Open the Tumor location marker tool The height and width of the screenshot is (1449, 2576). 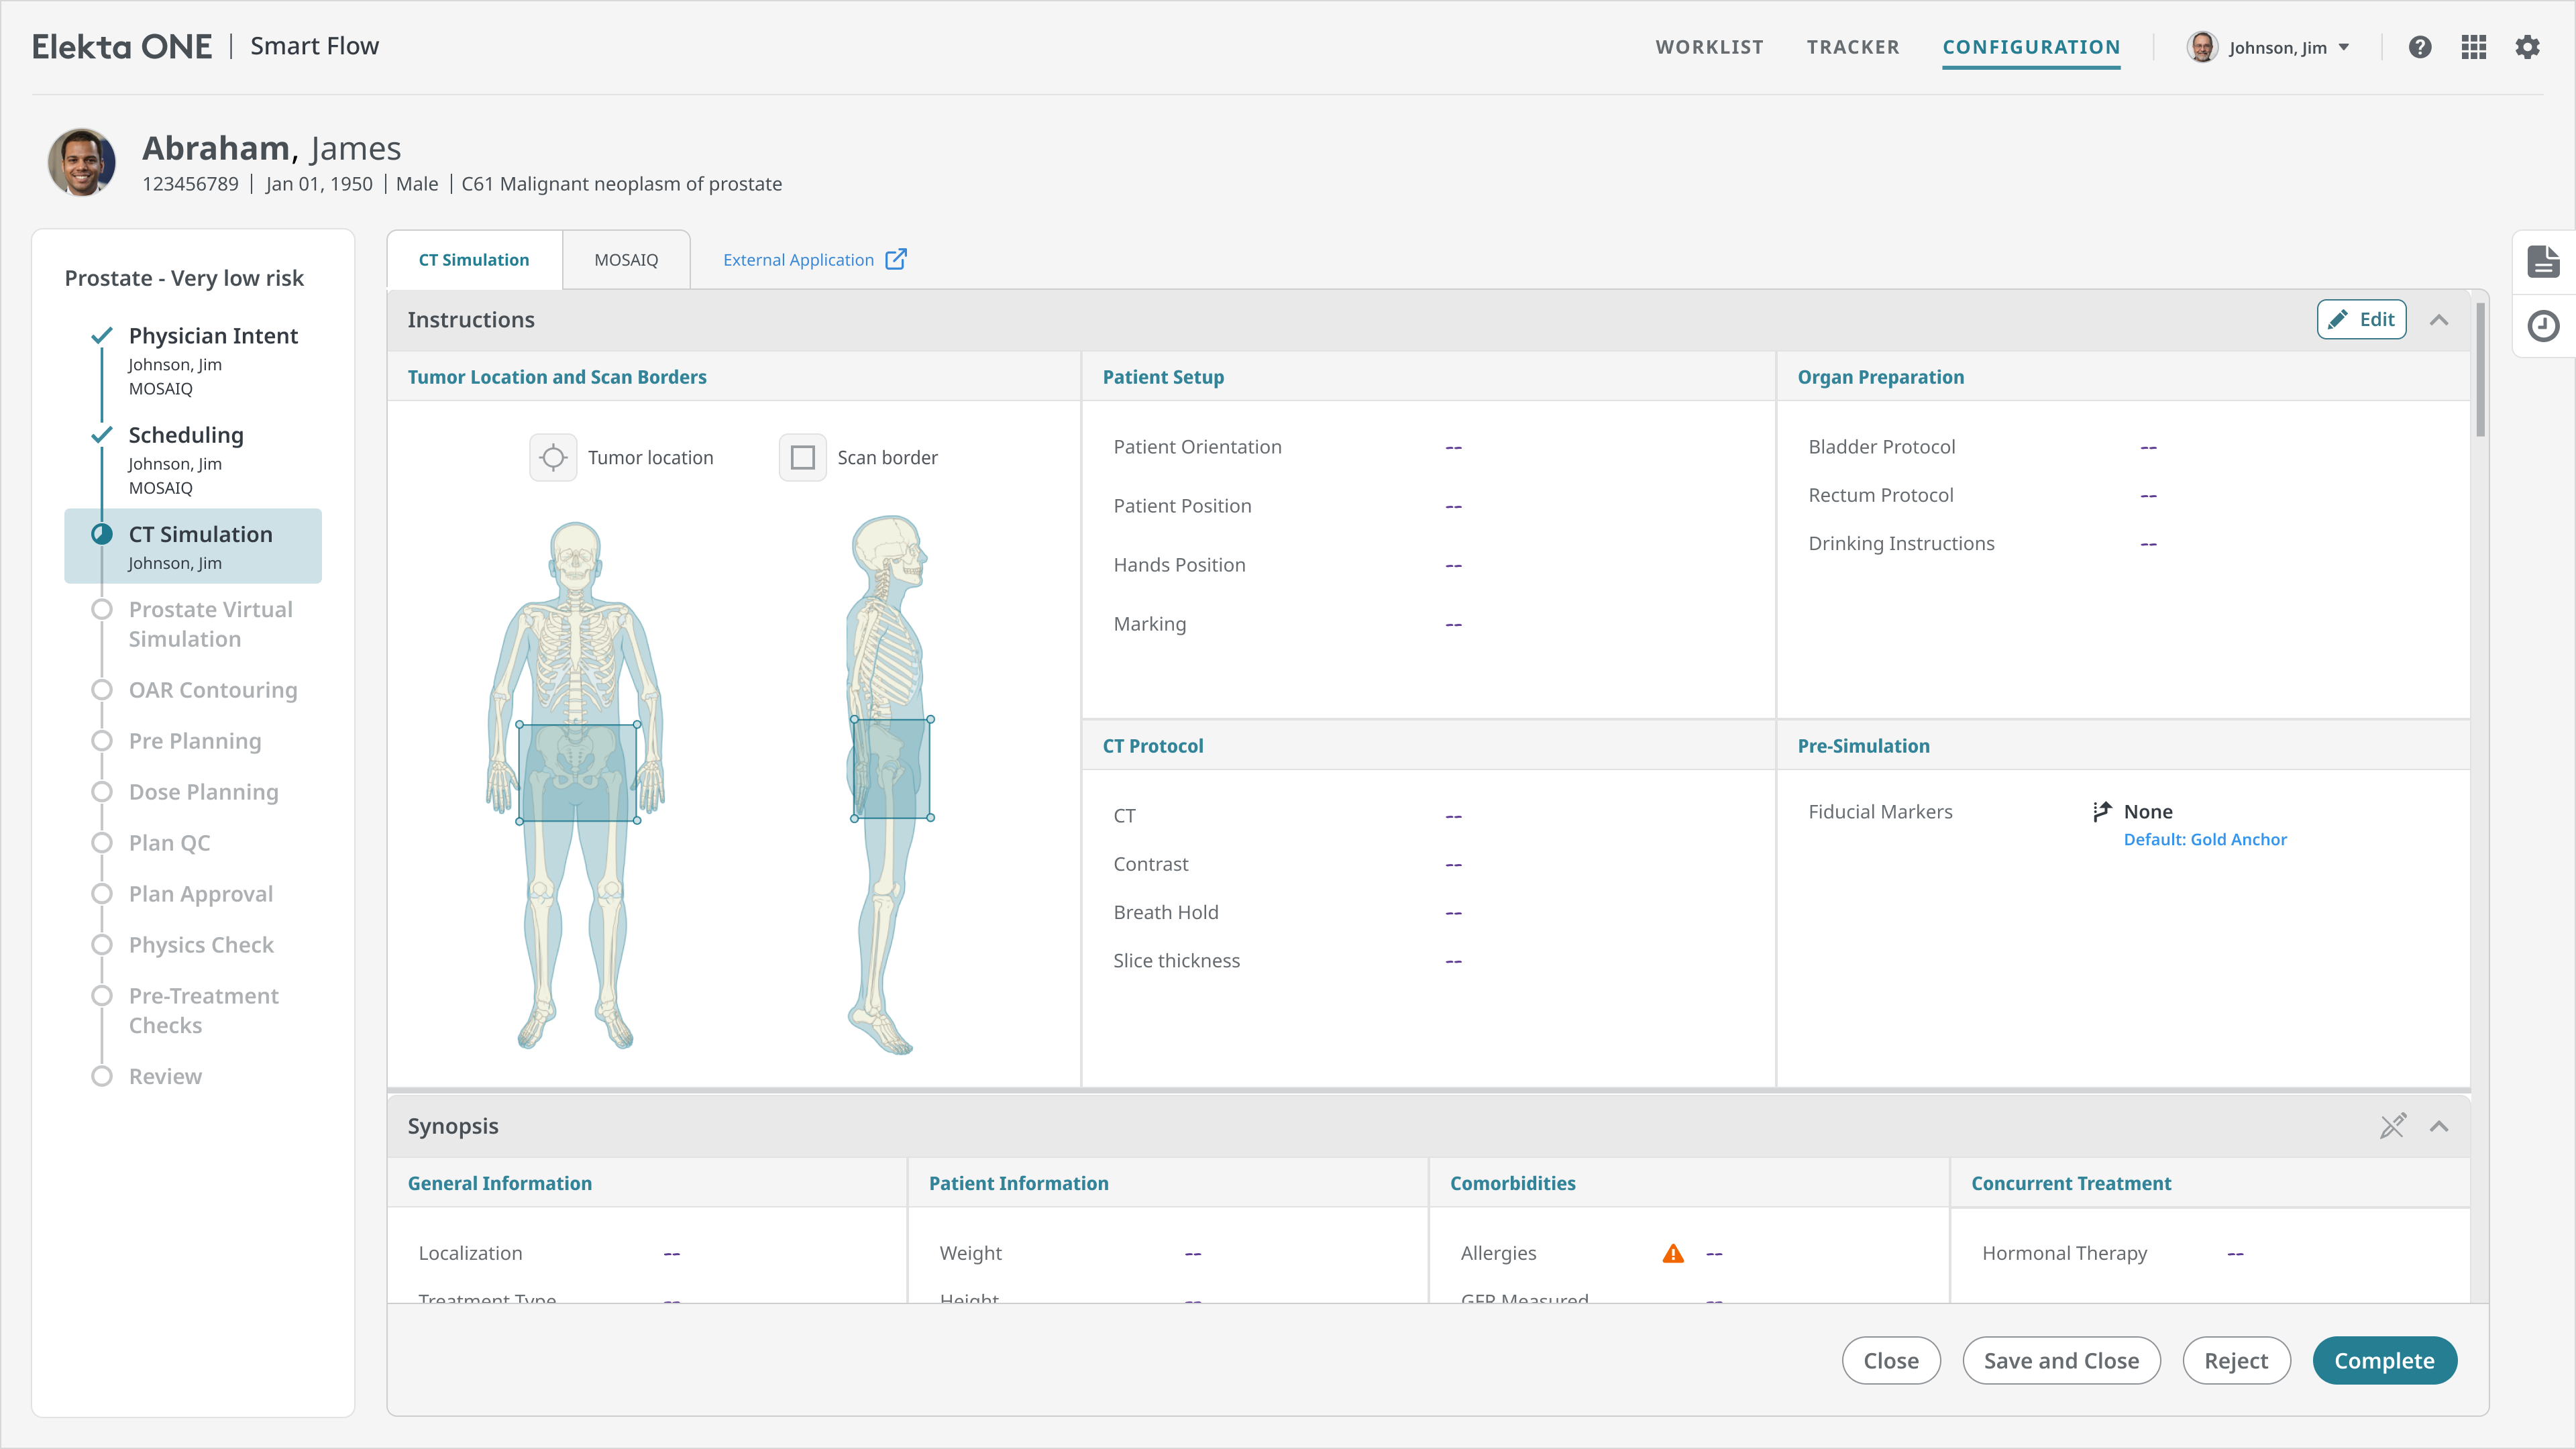click(553, 457)
